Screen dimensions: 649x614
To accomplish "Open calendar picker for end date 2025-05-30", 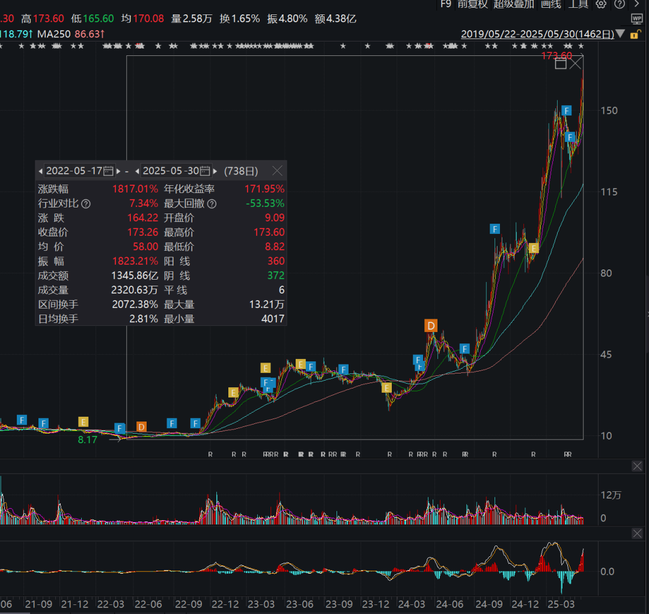I will coord(205,171).
